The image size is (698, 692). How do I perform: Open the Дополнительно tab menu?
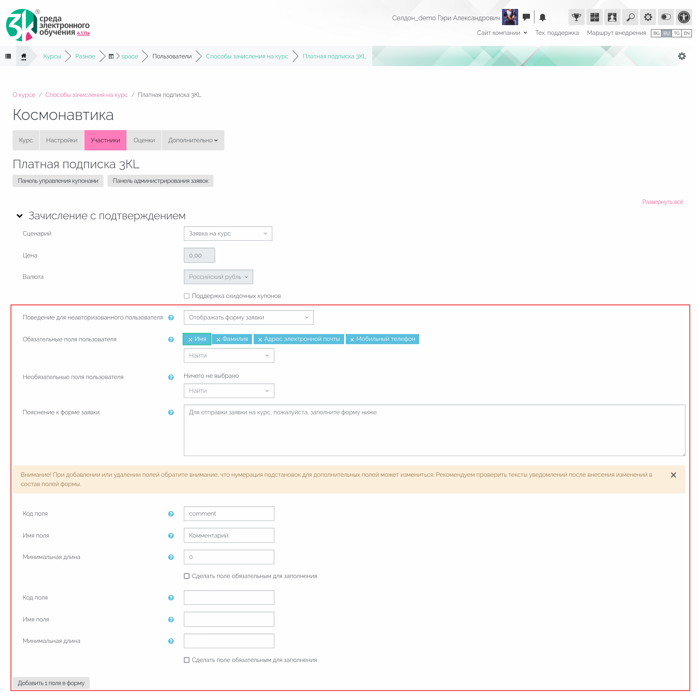193,140
